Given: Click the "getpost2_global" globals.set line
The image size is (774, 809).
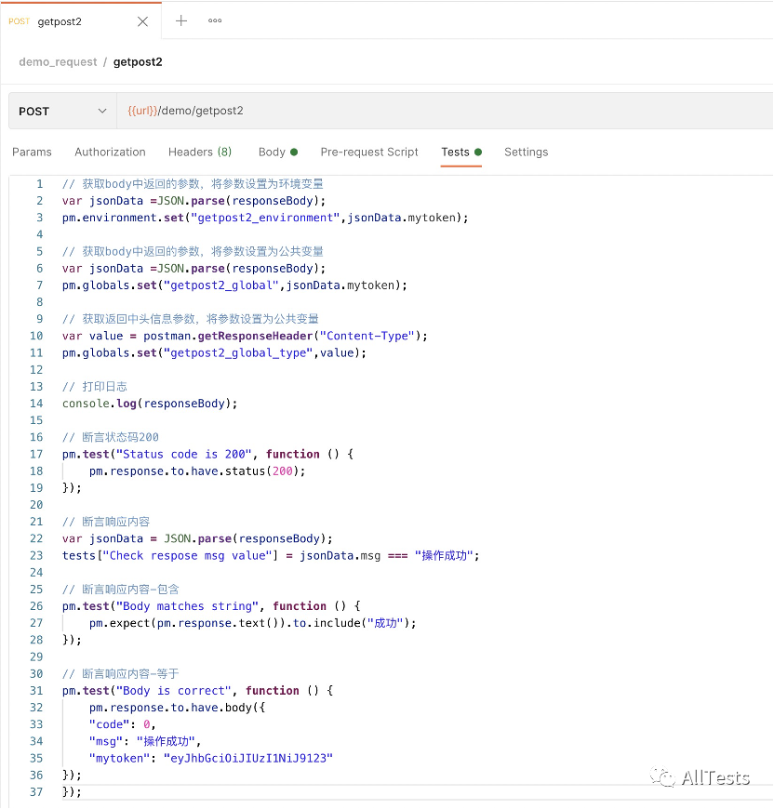Looking at the screenshot, I should [234, 285].
